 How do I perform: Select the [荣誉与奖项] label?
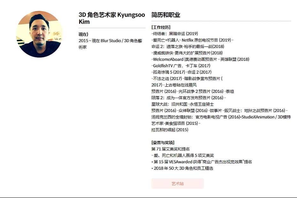click(x=163, y=142)
